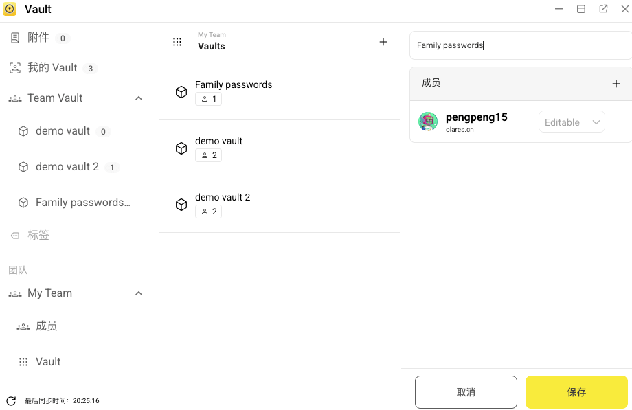Open demo vault in sidebar tree
The image size is (632, 410).
click(63, 131)
